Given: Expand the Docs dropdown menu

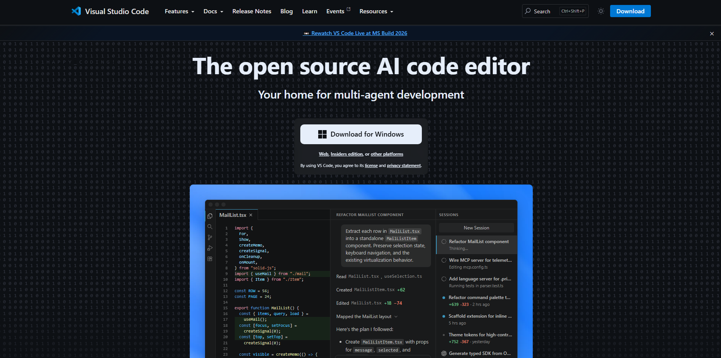Looking at the screenshot, I should coord(213,11).
